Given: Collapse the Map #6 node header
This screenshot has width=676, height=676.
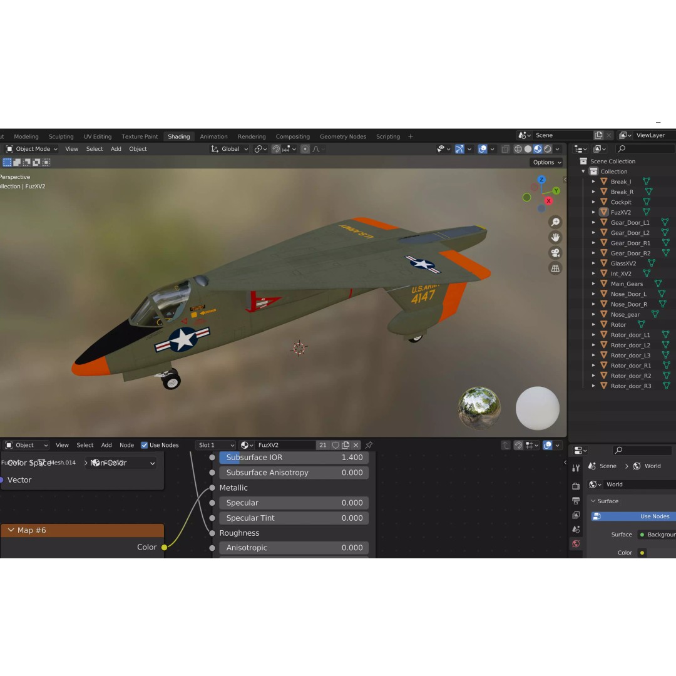Looking at the screenshot, I should click(11, 530).
